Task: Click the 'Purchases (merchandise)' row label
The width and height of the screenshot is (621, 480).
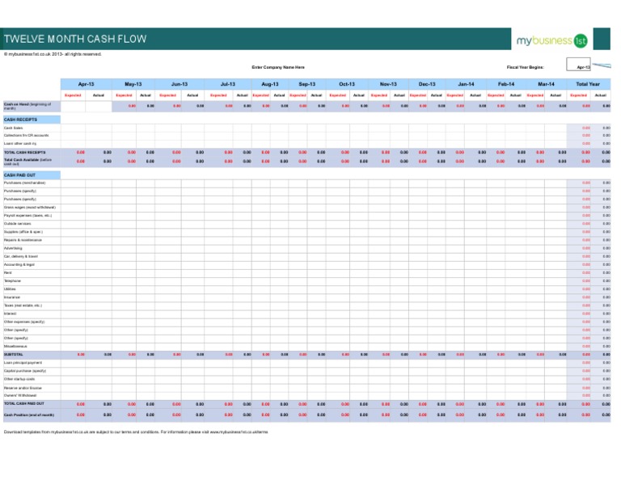Action: (x=24, y=183)
